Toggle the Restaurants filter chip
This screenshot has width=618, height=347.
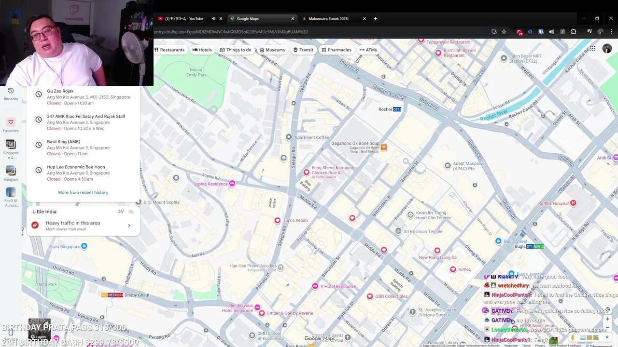(x=169, y=50)
